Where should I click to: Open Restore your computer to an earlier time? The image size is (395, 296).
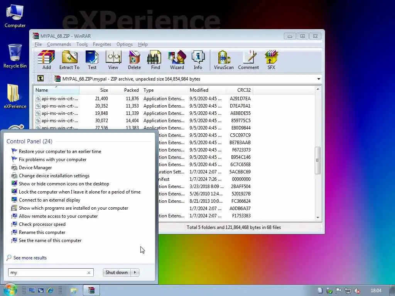(x=60, y=151)
